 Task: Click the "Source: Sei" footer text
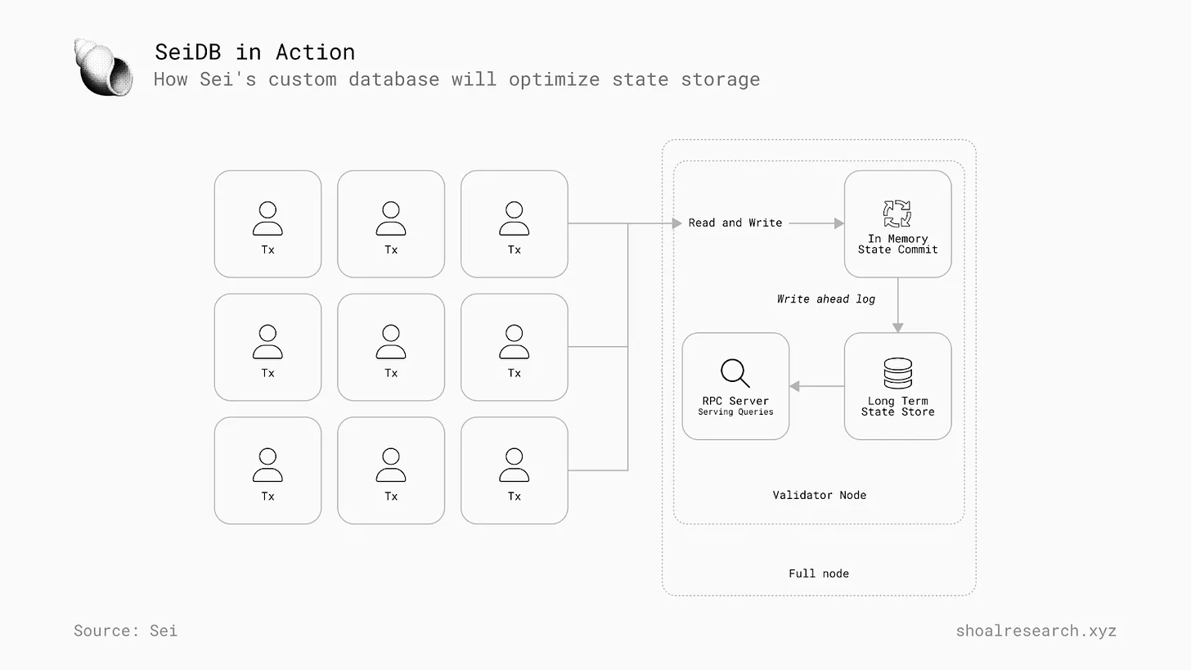pyautogui.click(x=125, y=631)
